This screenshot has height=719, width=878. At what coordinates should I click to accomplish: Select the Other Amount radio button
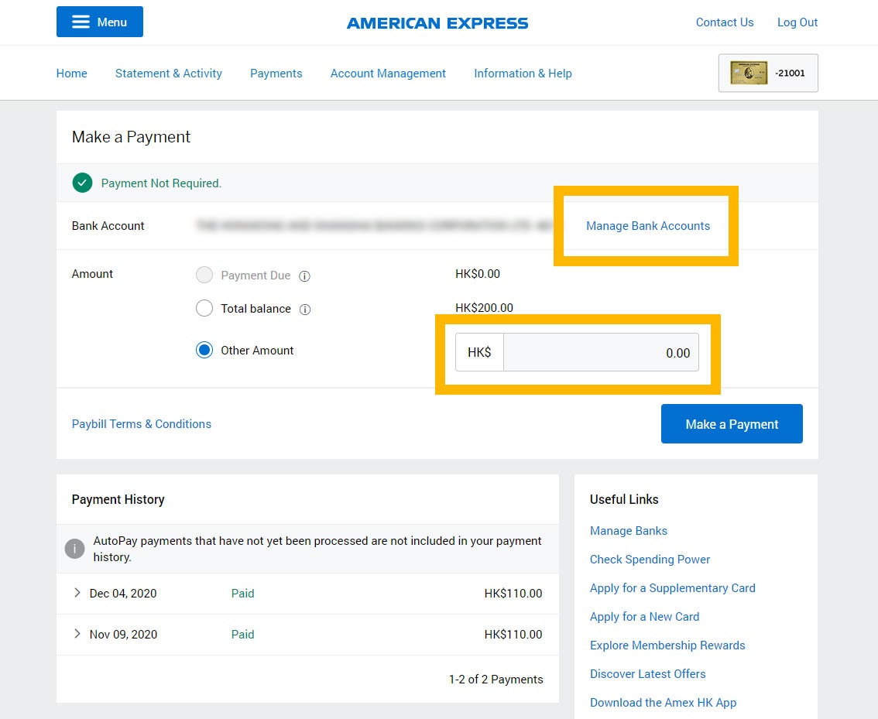[x=204, y=351]
